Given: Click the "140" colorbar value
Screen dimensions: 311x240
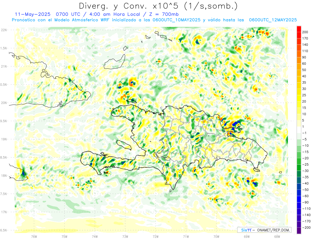Looking at the screenshot, I should [x=305, y=45].
